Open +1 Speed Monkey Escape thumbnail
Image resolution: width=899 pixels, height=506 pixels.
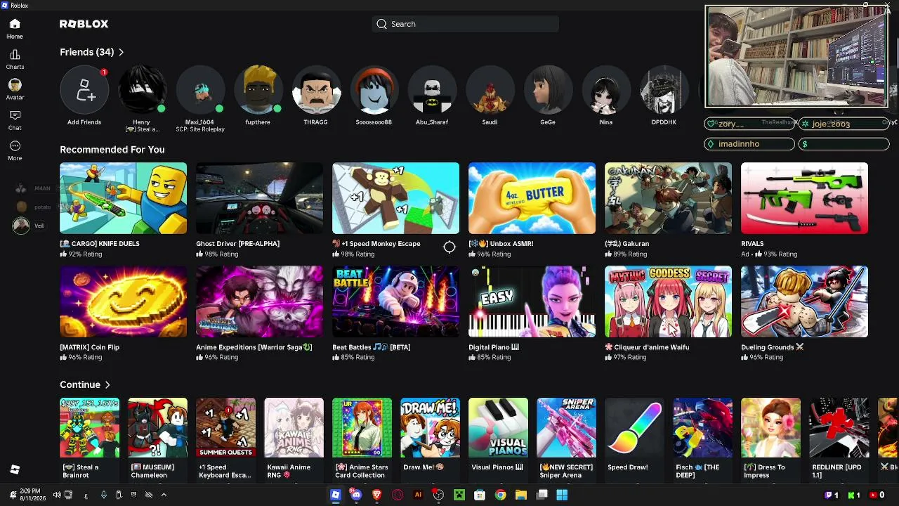(396, 198)
